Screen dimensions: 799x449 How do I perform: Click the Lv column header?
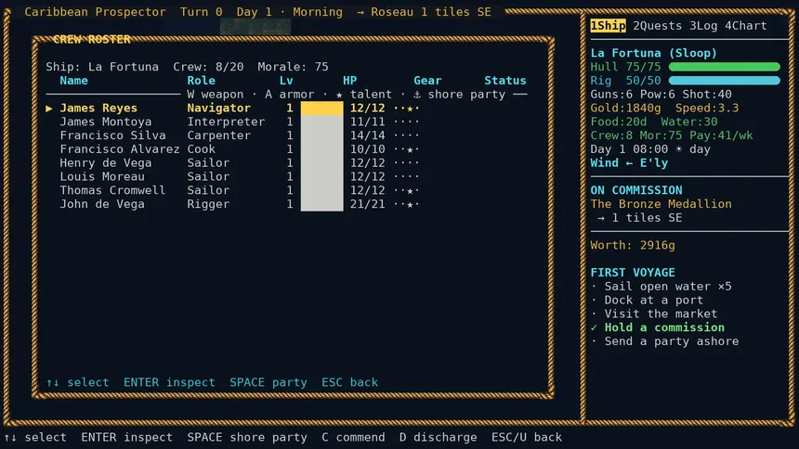[x=286, y=81]
